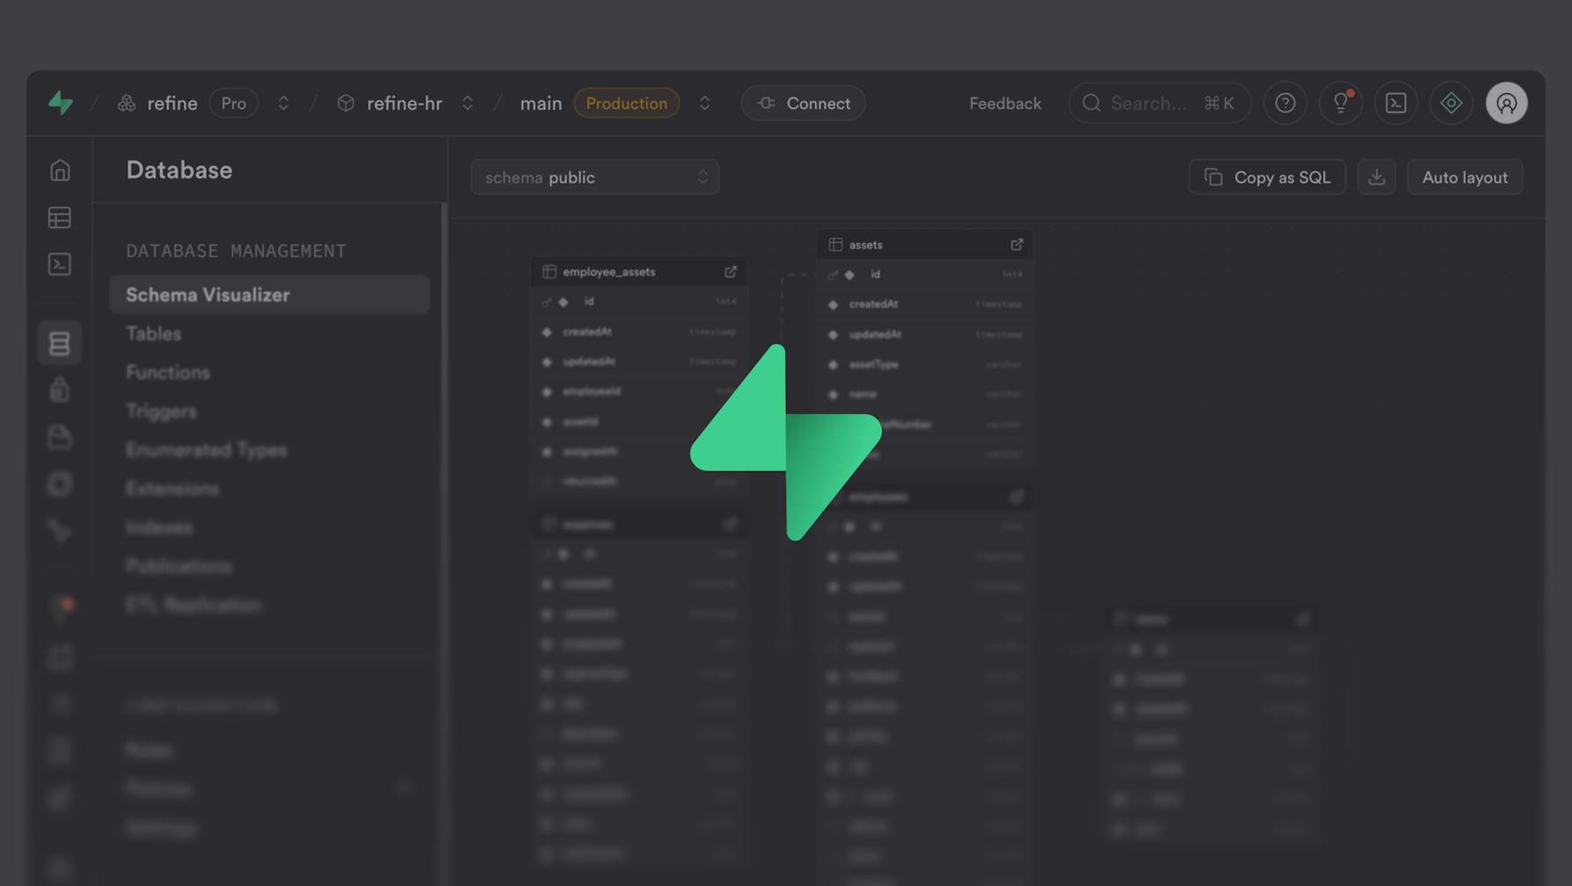Open Authentication via the lock icon
This screenshot has height=886, width=1572.
pyautogui.click(x=59, y=389)
